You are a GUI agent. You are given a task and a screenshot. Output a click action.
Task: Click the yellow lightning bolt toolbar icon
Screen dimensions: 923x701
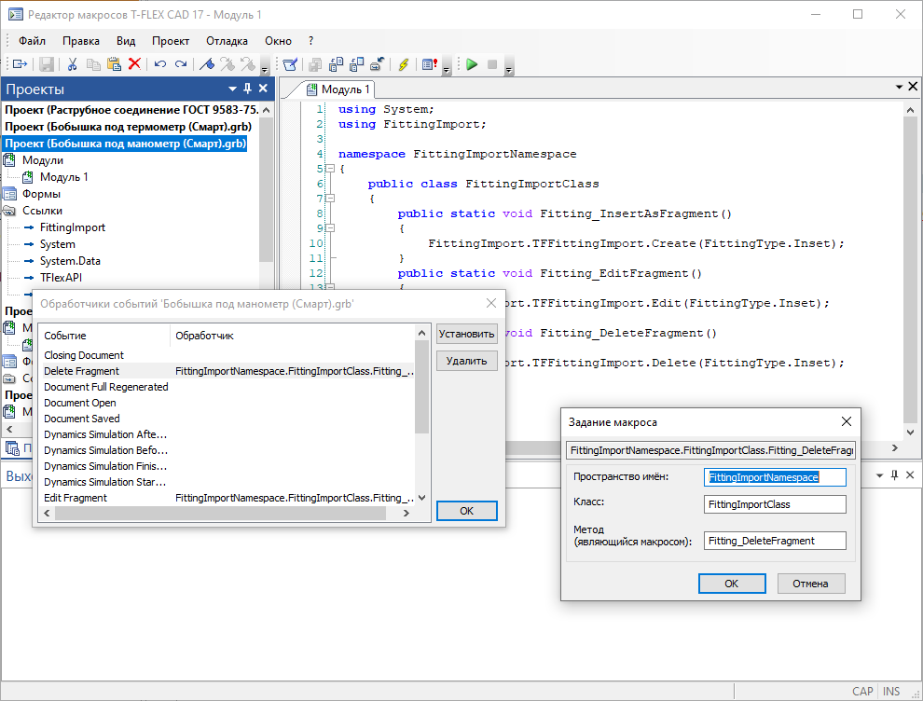click(403, 64)
